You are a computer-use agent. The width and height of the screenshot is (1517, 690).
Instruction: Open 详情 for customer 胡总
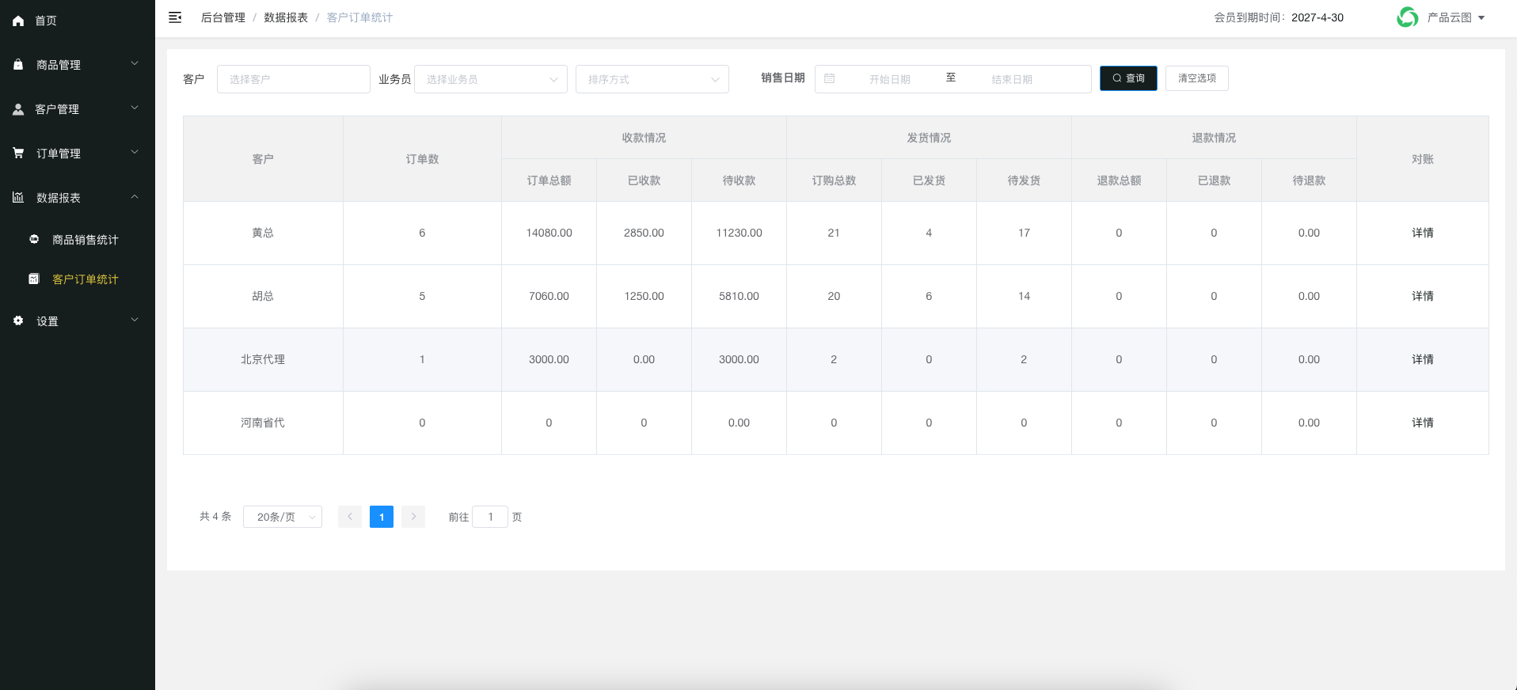[1423, 296]
